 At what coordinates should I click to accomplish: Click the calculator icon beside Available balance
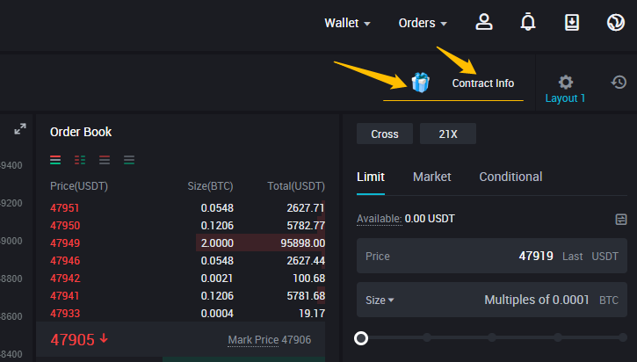[621, 219]
